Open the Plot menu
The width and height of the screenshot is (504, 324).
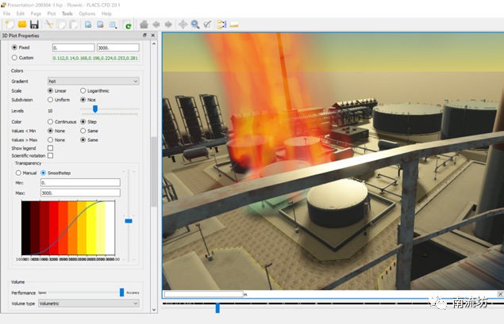[51, 13]
